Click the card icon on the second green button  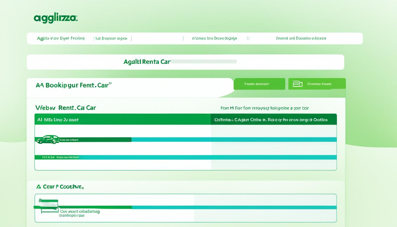pyautogui.click(x=297, y=84)
